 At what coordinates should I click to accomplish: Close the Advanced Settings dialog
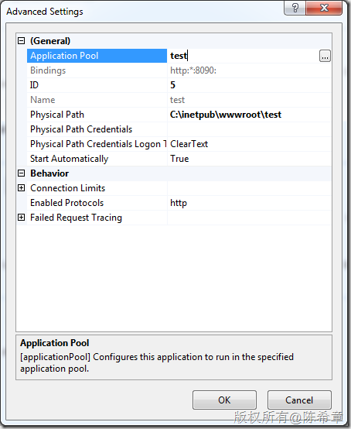324,8
